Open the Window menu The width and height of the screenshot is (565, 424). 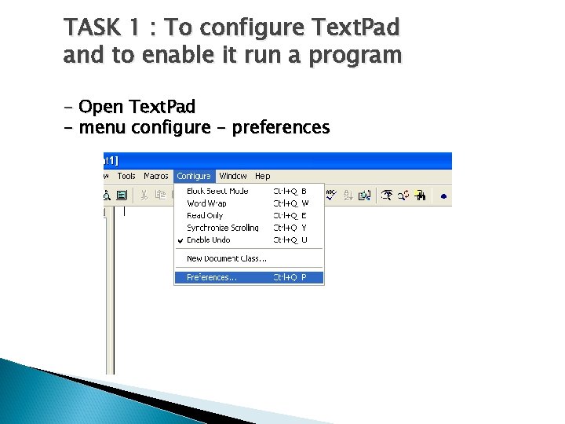pos(233,176)
